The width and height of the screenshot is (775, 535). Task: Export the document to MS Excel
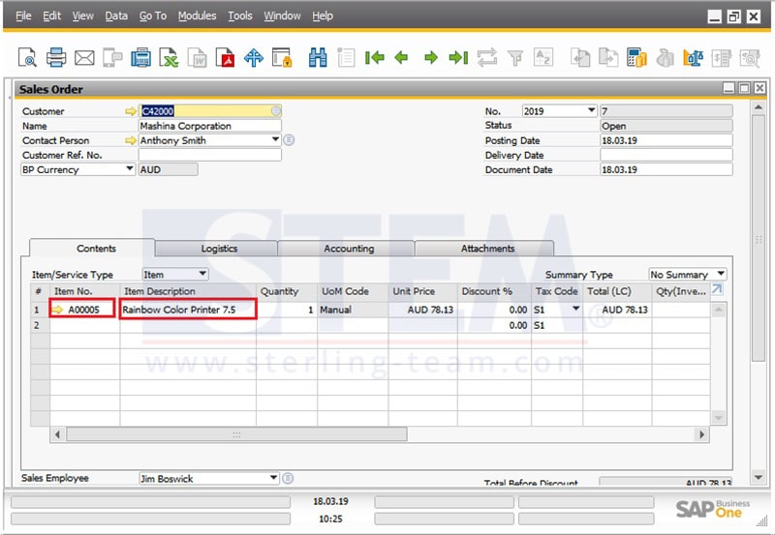click(x=169, y=58)
